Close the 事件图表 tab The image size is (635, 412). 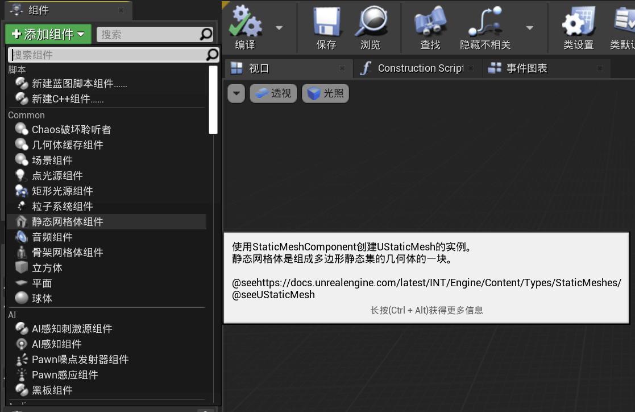(600, 68)
